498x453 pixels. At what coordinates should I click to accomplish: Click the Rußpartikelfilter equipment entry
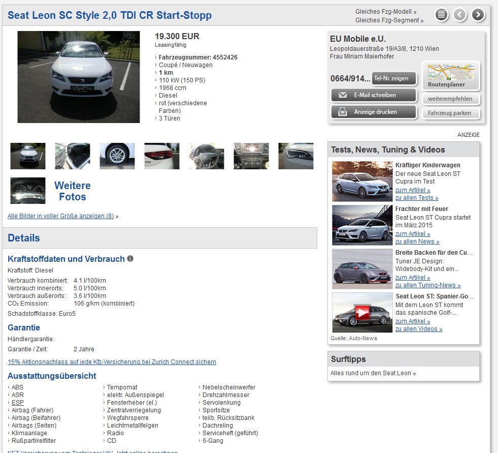point(34,441)
